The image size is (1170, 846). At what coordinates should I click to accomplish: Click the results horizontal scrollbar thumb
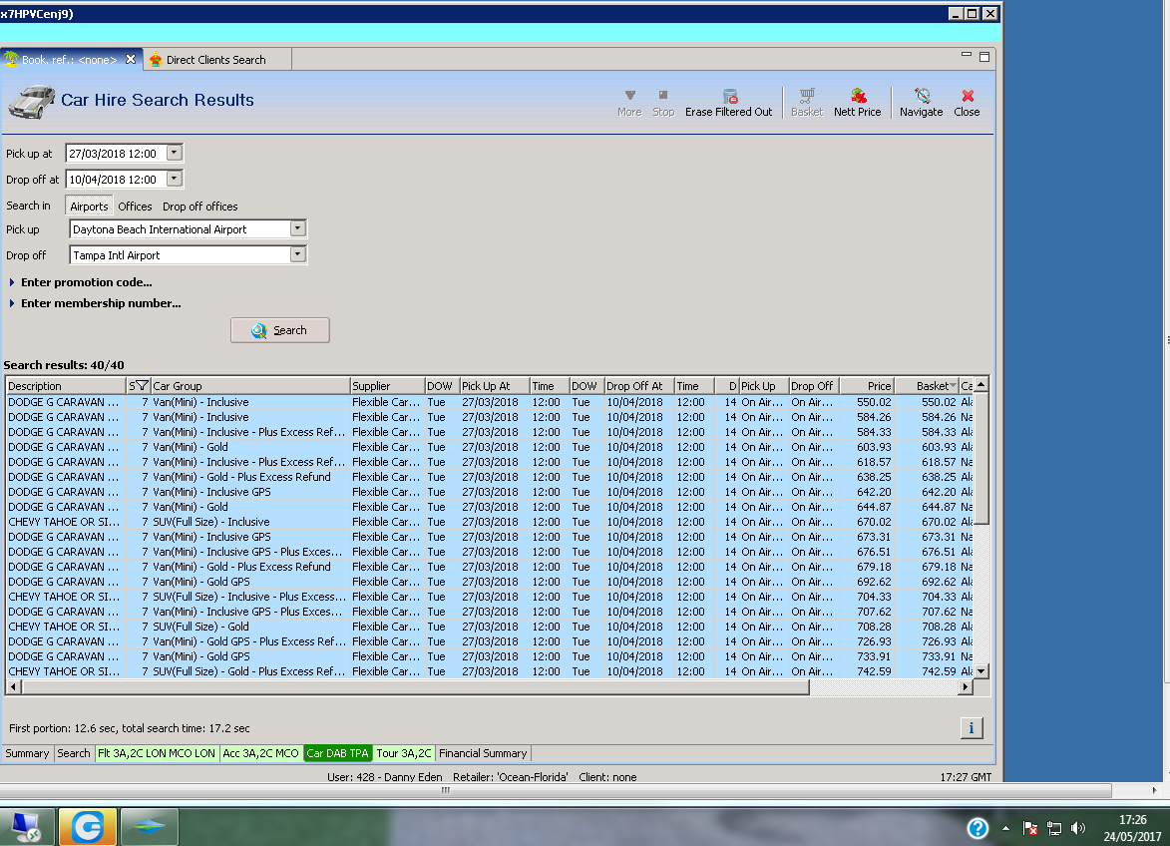click(x=416, y=687)
